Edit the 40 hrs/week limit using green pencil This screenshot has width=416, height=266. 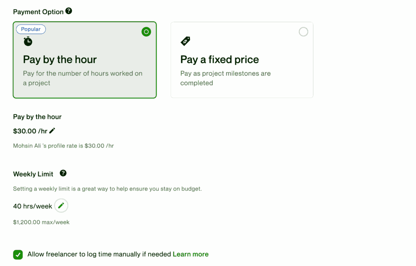pyautogui.click(x=61, y=206)
